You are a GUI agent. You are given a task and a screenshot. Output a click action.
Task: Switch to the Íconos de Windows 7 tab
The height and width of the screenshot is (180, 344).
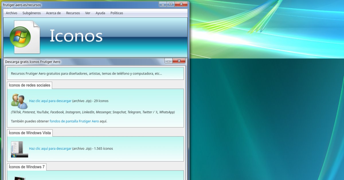27,167
